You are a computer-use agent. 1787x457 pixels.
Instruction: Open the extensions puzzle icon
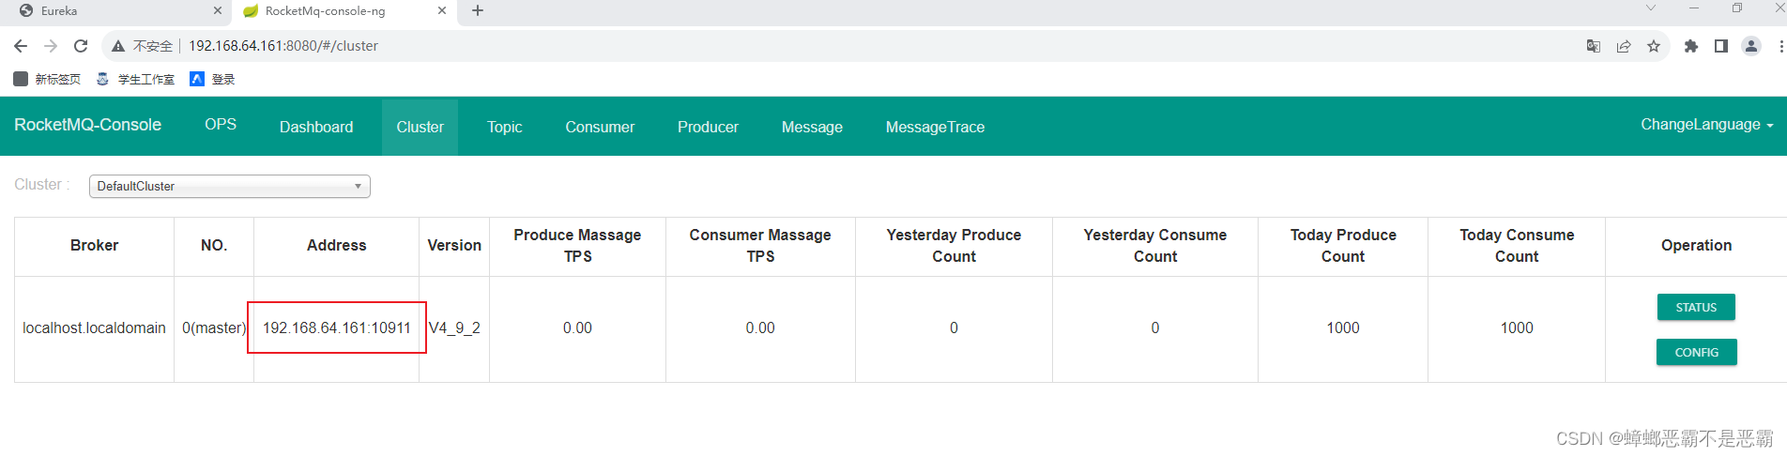click(1691, 46)
